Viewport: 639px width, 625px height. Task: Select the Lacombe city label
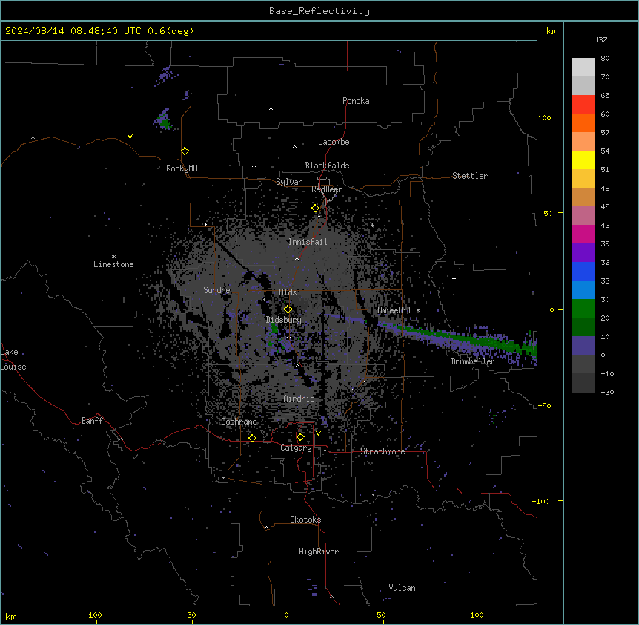(x=334, y=142)
